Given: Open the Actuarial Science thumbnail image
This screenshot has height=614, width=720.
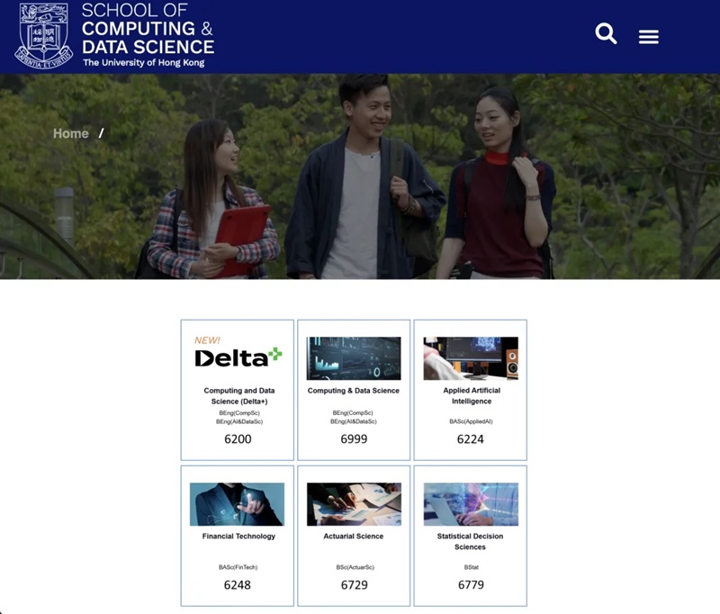Looking at the screenshot, I should click(x=354, y=504).
